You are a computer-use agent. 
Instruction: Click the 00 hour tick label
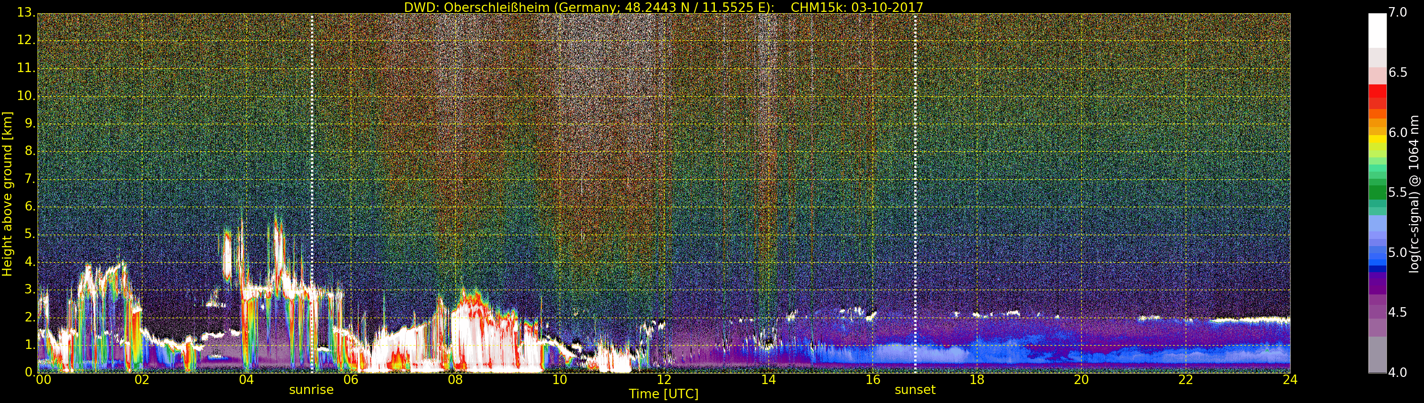[x=43, y=380]
